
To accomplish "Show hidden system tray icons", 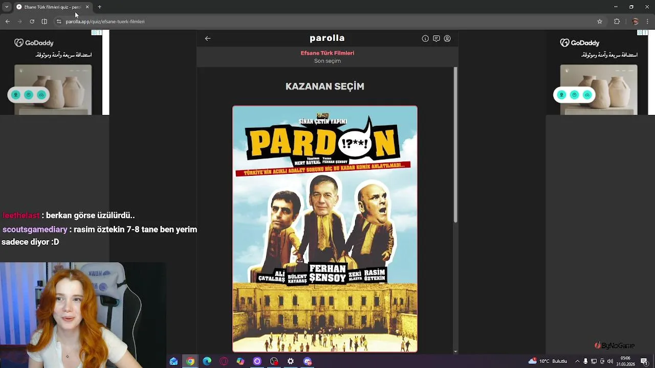I will (577, 361).
